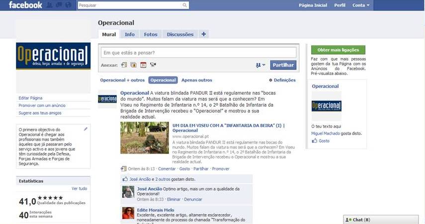
Task: Open article title UM DIA EM VISEU link
Action: click(x=229, y=128)
